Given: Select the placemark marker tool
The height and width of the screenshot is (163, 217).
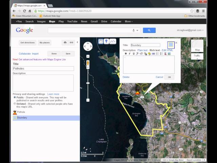Looking at the screenshot, I should coord(106,41).
